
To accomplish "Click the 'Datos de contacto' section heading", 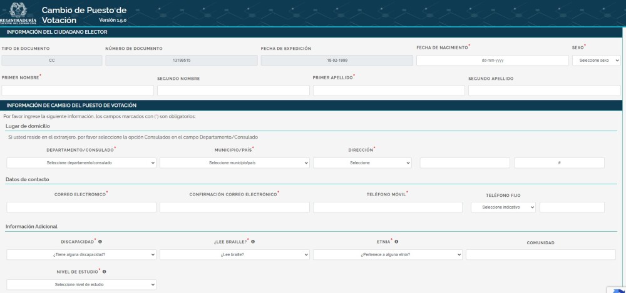I will [x=28, y=180].
